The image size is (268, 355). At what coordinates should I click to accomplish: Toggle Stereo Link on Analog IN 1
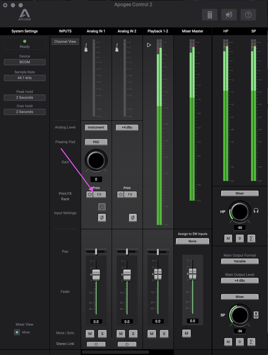pyautogui.click(x=96, y=344)
